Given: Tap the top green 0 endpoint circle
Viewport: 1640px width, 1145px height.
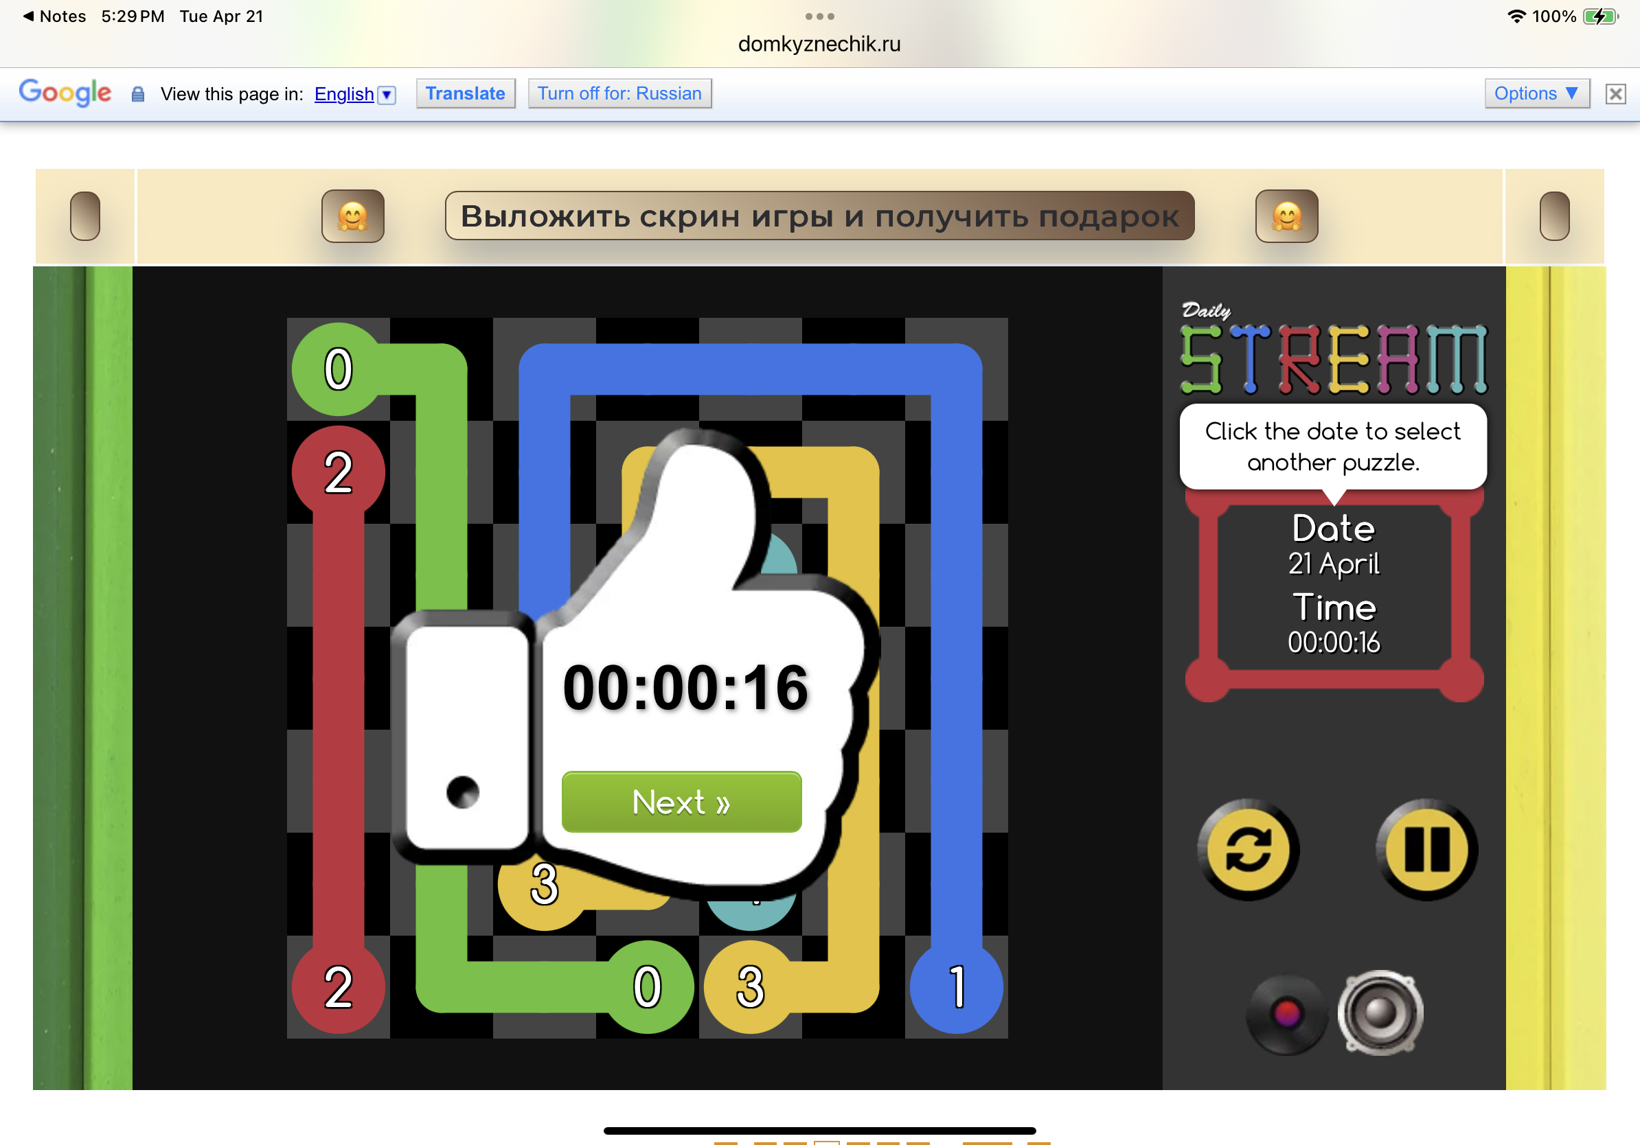Looking at the screenshot, I should (338, 369).
